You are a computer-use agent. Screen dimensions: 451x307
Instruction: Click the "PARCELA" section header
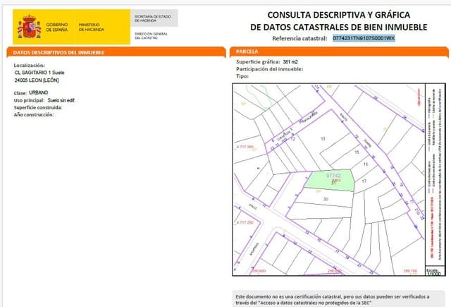247,52
